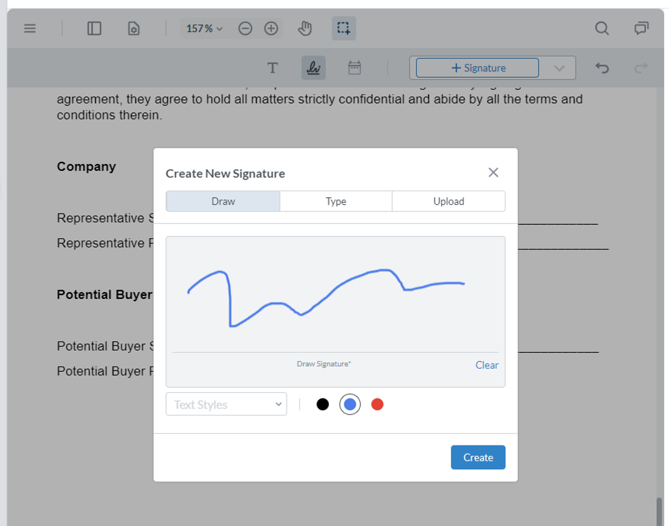Click Create to save the signature
669x526 pixels.
(x=478, y=457)
